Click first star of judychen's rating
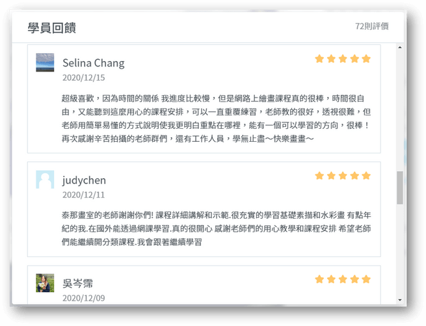 click(319, 176)
